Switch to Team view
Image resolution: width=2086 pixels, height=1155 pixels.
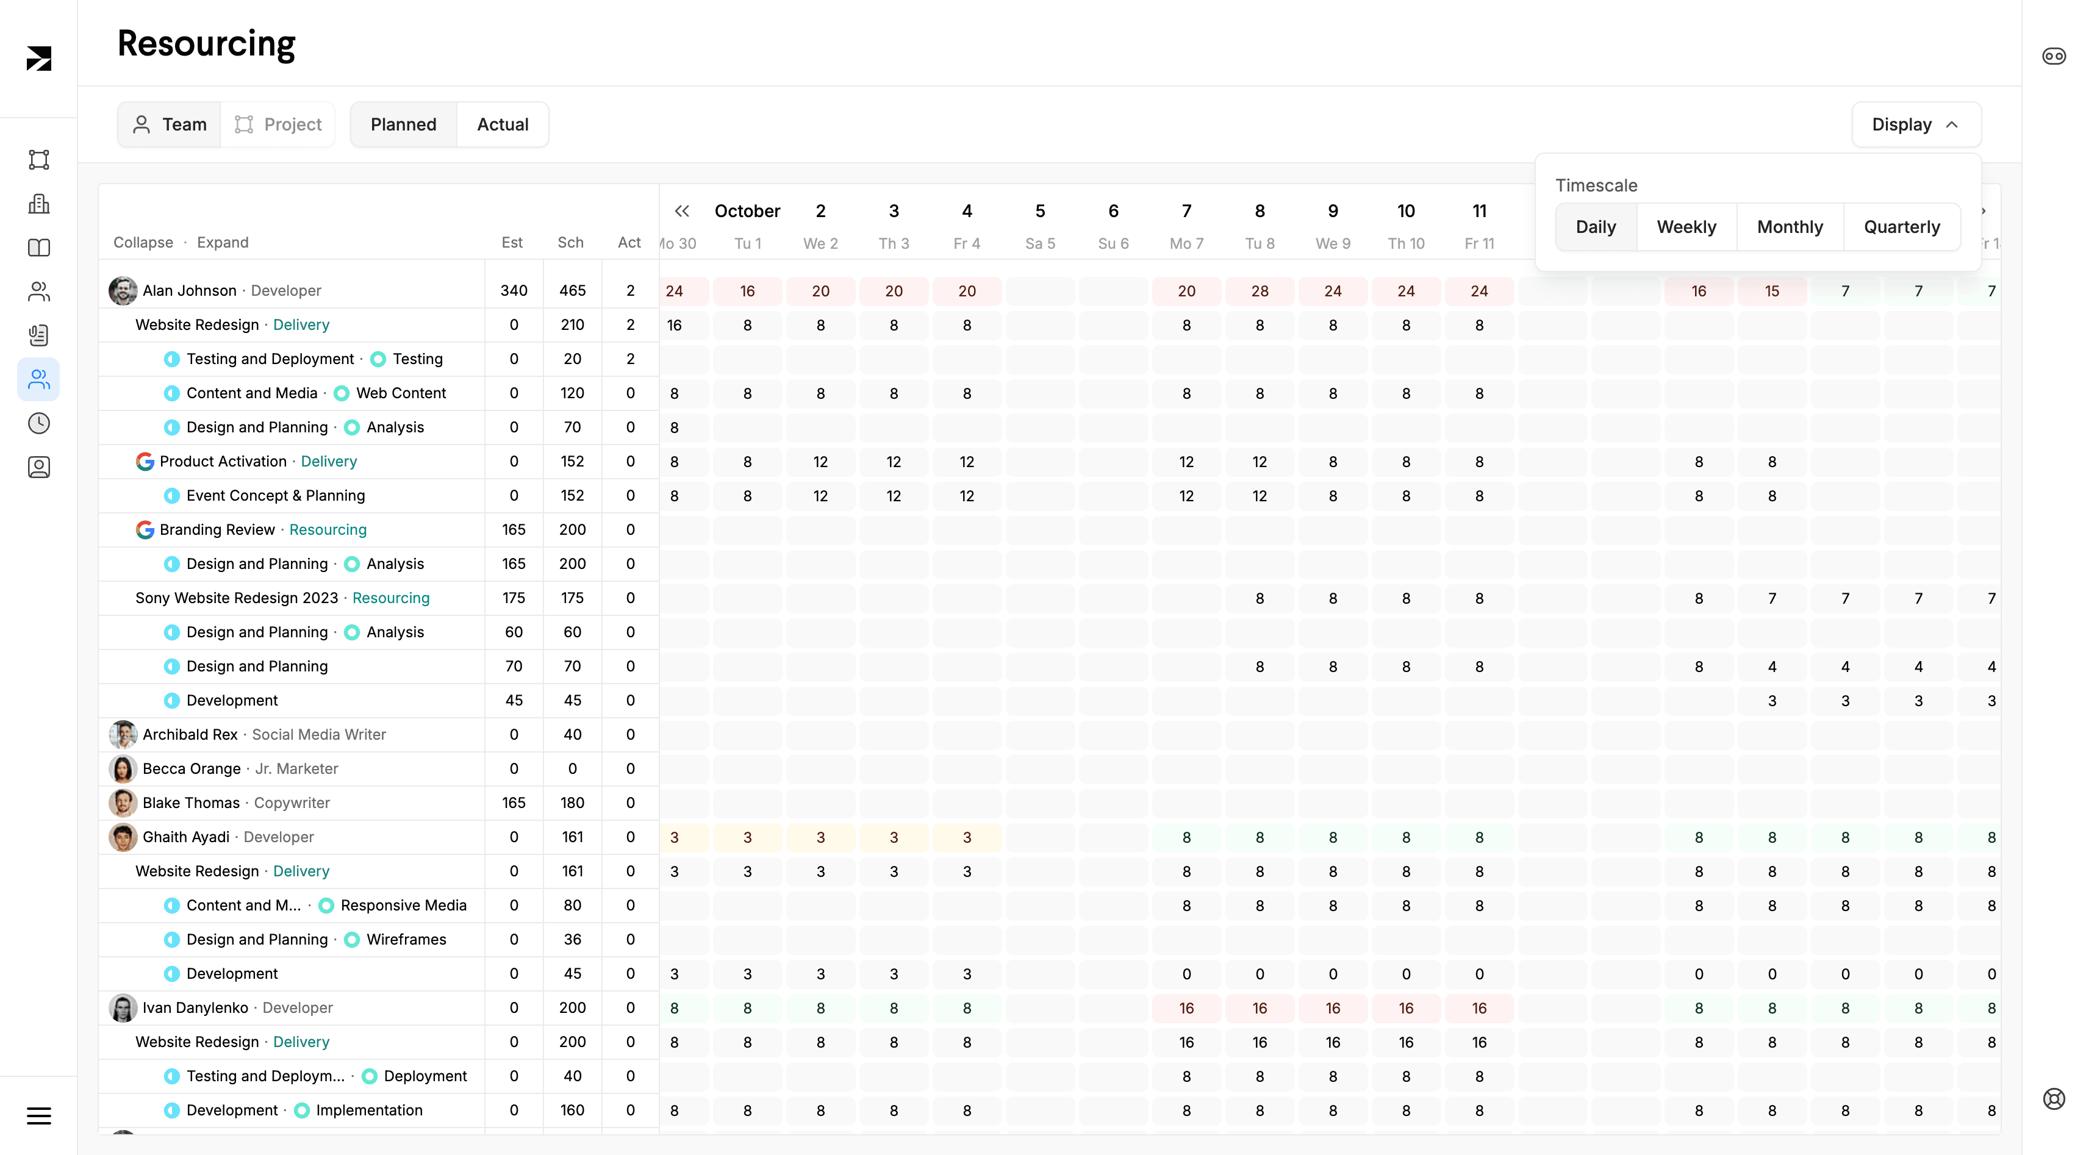pos(169,124)
